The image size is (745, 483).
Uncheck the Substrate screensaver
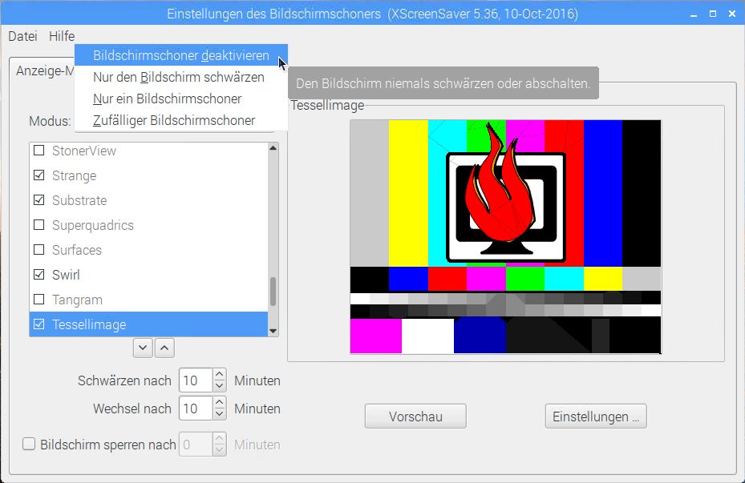point(39,199)
